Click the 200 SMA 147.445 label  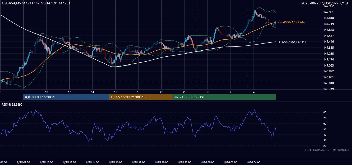coord(292,42)
